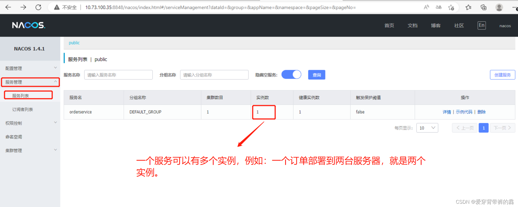
Task: Focus the 分组名称 input field
Action: click(214, 75)
